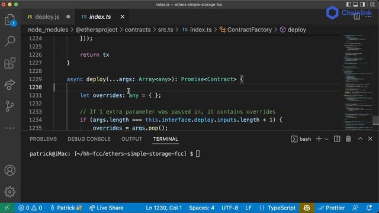Open contracts breadcrumb segment
The image size is (379, 213).
click(137, 30)
